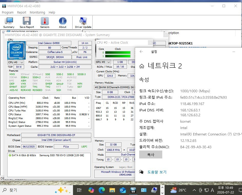Open the memory module #0 BANK 0 dropdown

[114, 87]
